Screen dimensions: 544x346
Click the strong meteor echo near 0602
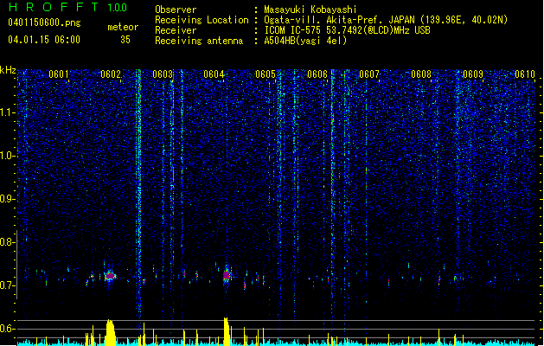[110, 276]
